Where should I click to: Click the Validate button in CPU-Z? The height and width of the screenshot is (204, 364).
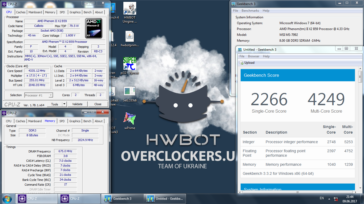pyautogui.click(x=77, y=104)
